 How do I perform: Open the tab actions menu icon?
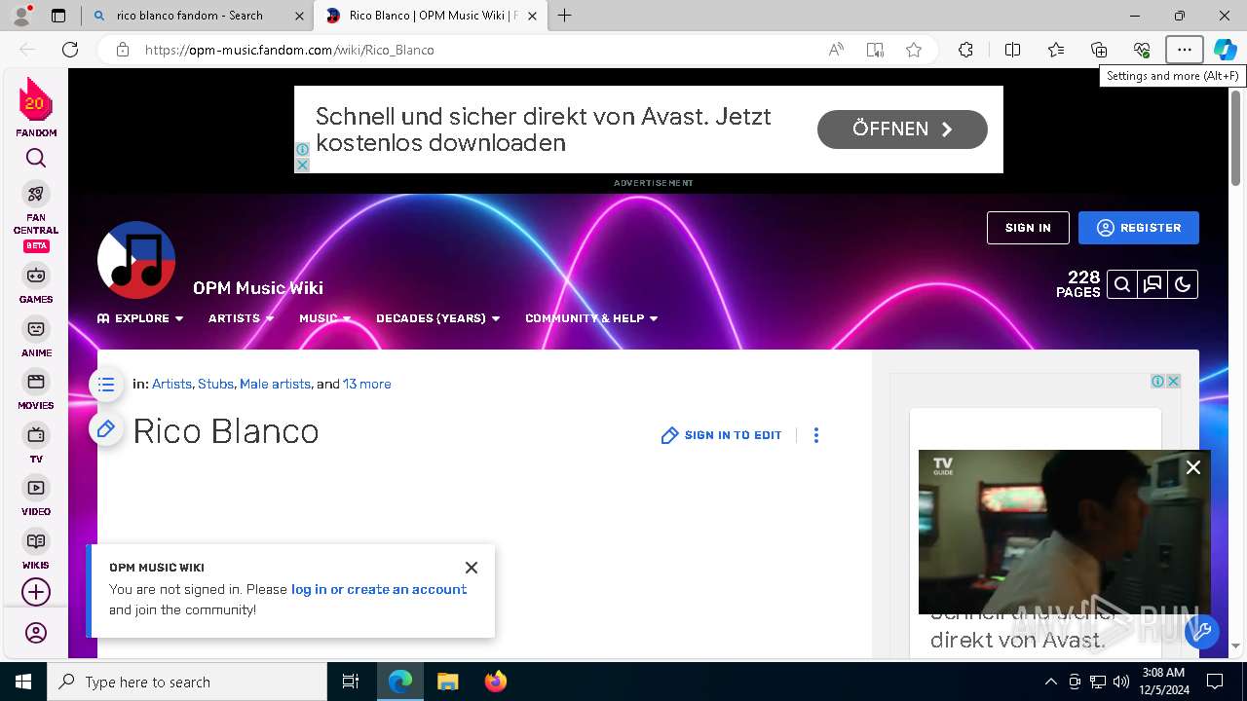coord(58,16)
